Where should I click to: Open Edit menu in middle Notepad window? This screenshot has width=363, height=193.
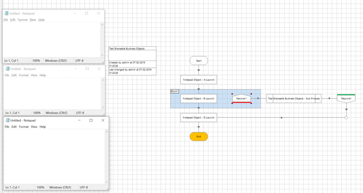(14, 75)
